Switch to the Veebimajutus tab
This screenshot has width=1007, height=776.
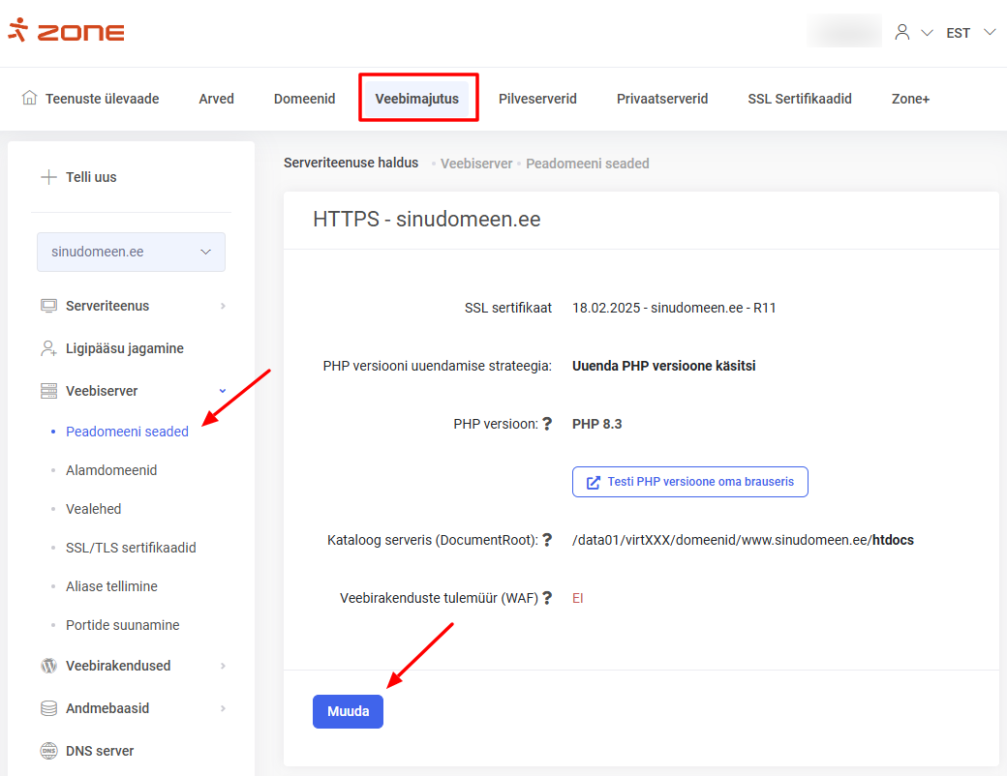(418, 98)
